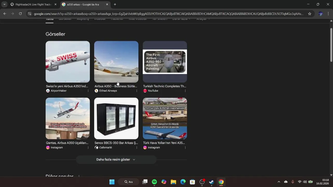This screenshot has width=333, height=187.
Task: Open the OneDrive cloud tray icon
Action: click(x=286, y=182)
